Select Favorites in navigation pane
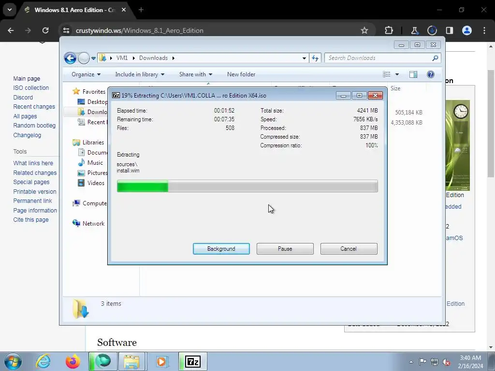The image size is (495, 371). 94,91
